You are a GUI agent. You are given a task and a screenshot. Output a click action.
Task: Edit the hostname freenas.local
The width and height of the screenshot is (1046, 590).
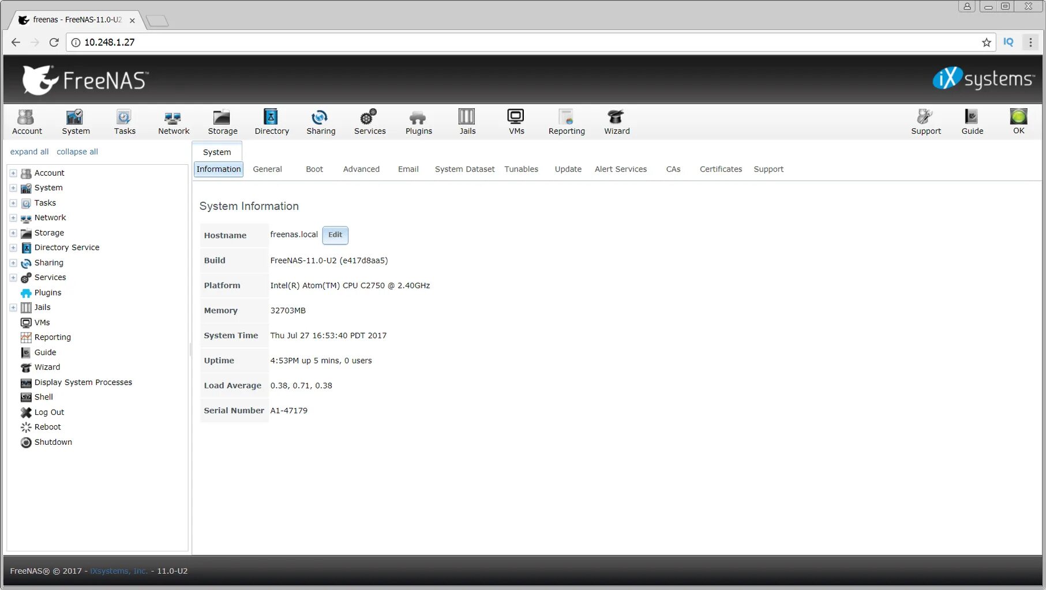point(335,235)
